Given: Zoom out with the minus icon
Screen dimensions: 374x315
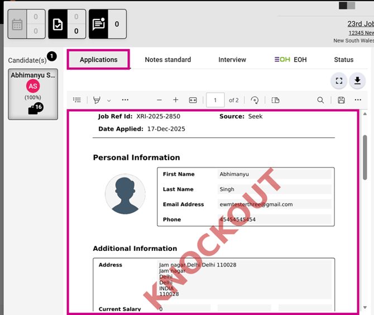Looking at the screenshot, I should coord(159,100).
